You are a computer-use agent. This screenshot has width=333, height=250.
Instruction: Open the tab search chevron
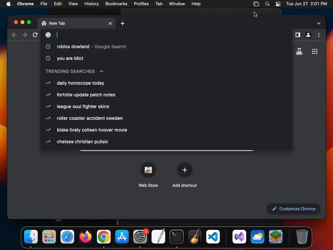click(319, 23)
